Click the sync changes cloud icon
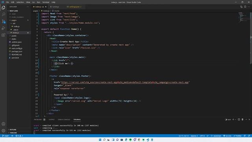 click(12, 136)
